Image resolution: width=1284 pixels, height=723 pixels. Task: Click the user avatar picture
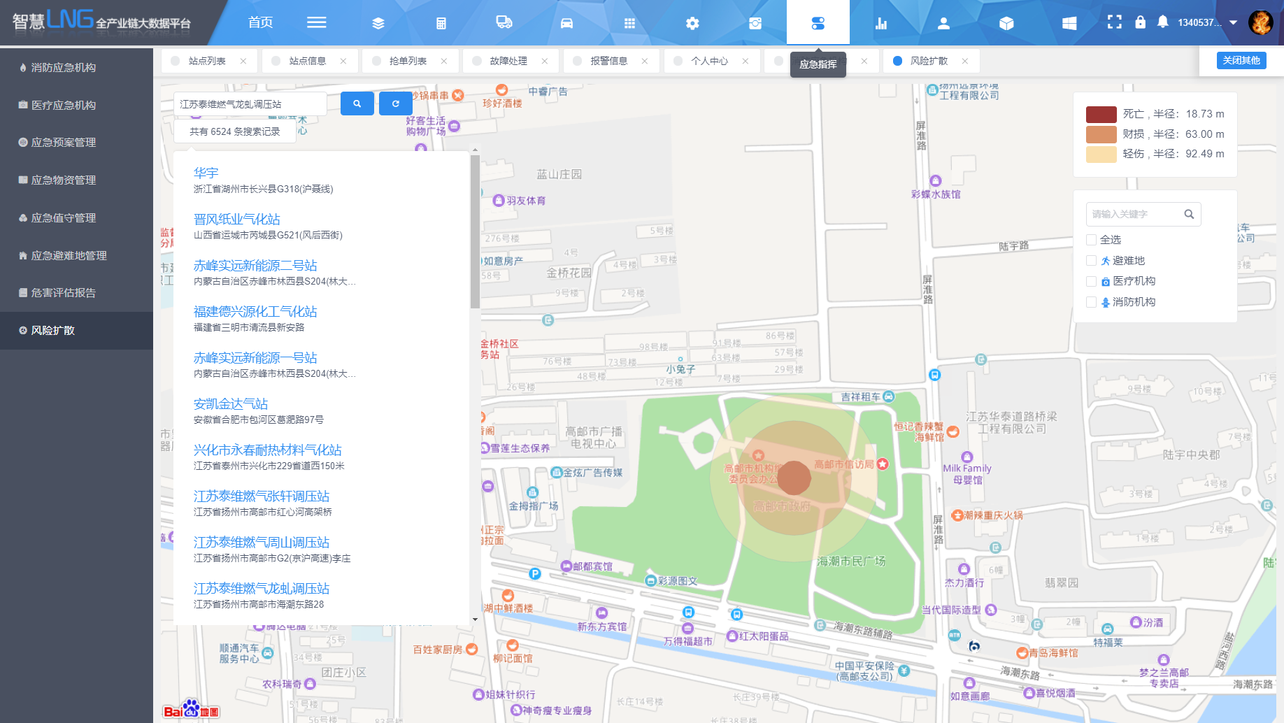(x=1261, y=22)
